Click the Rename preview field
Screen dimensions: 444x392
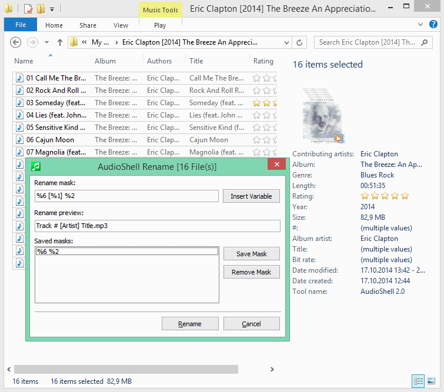click(x=158, y=226)
